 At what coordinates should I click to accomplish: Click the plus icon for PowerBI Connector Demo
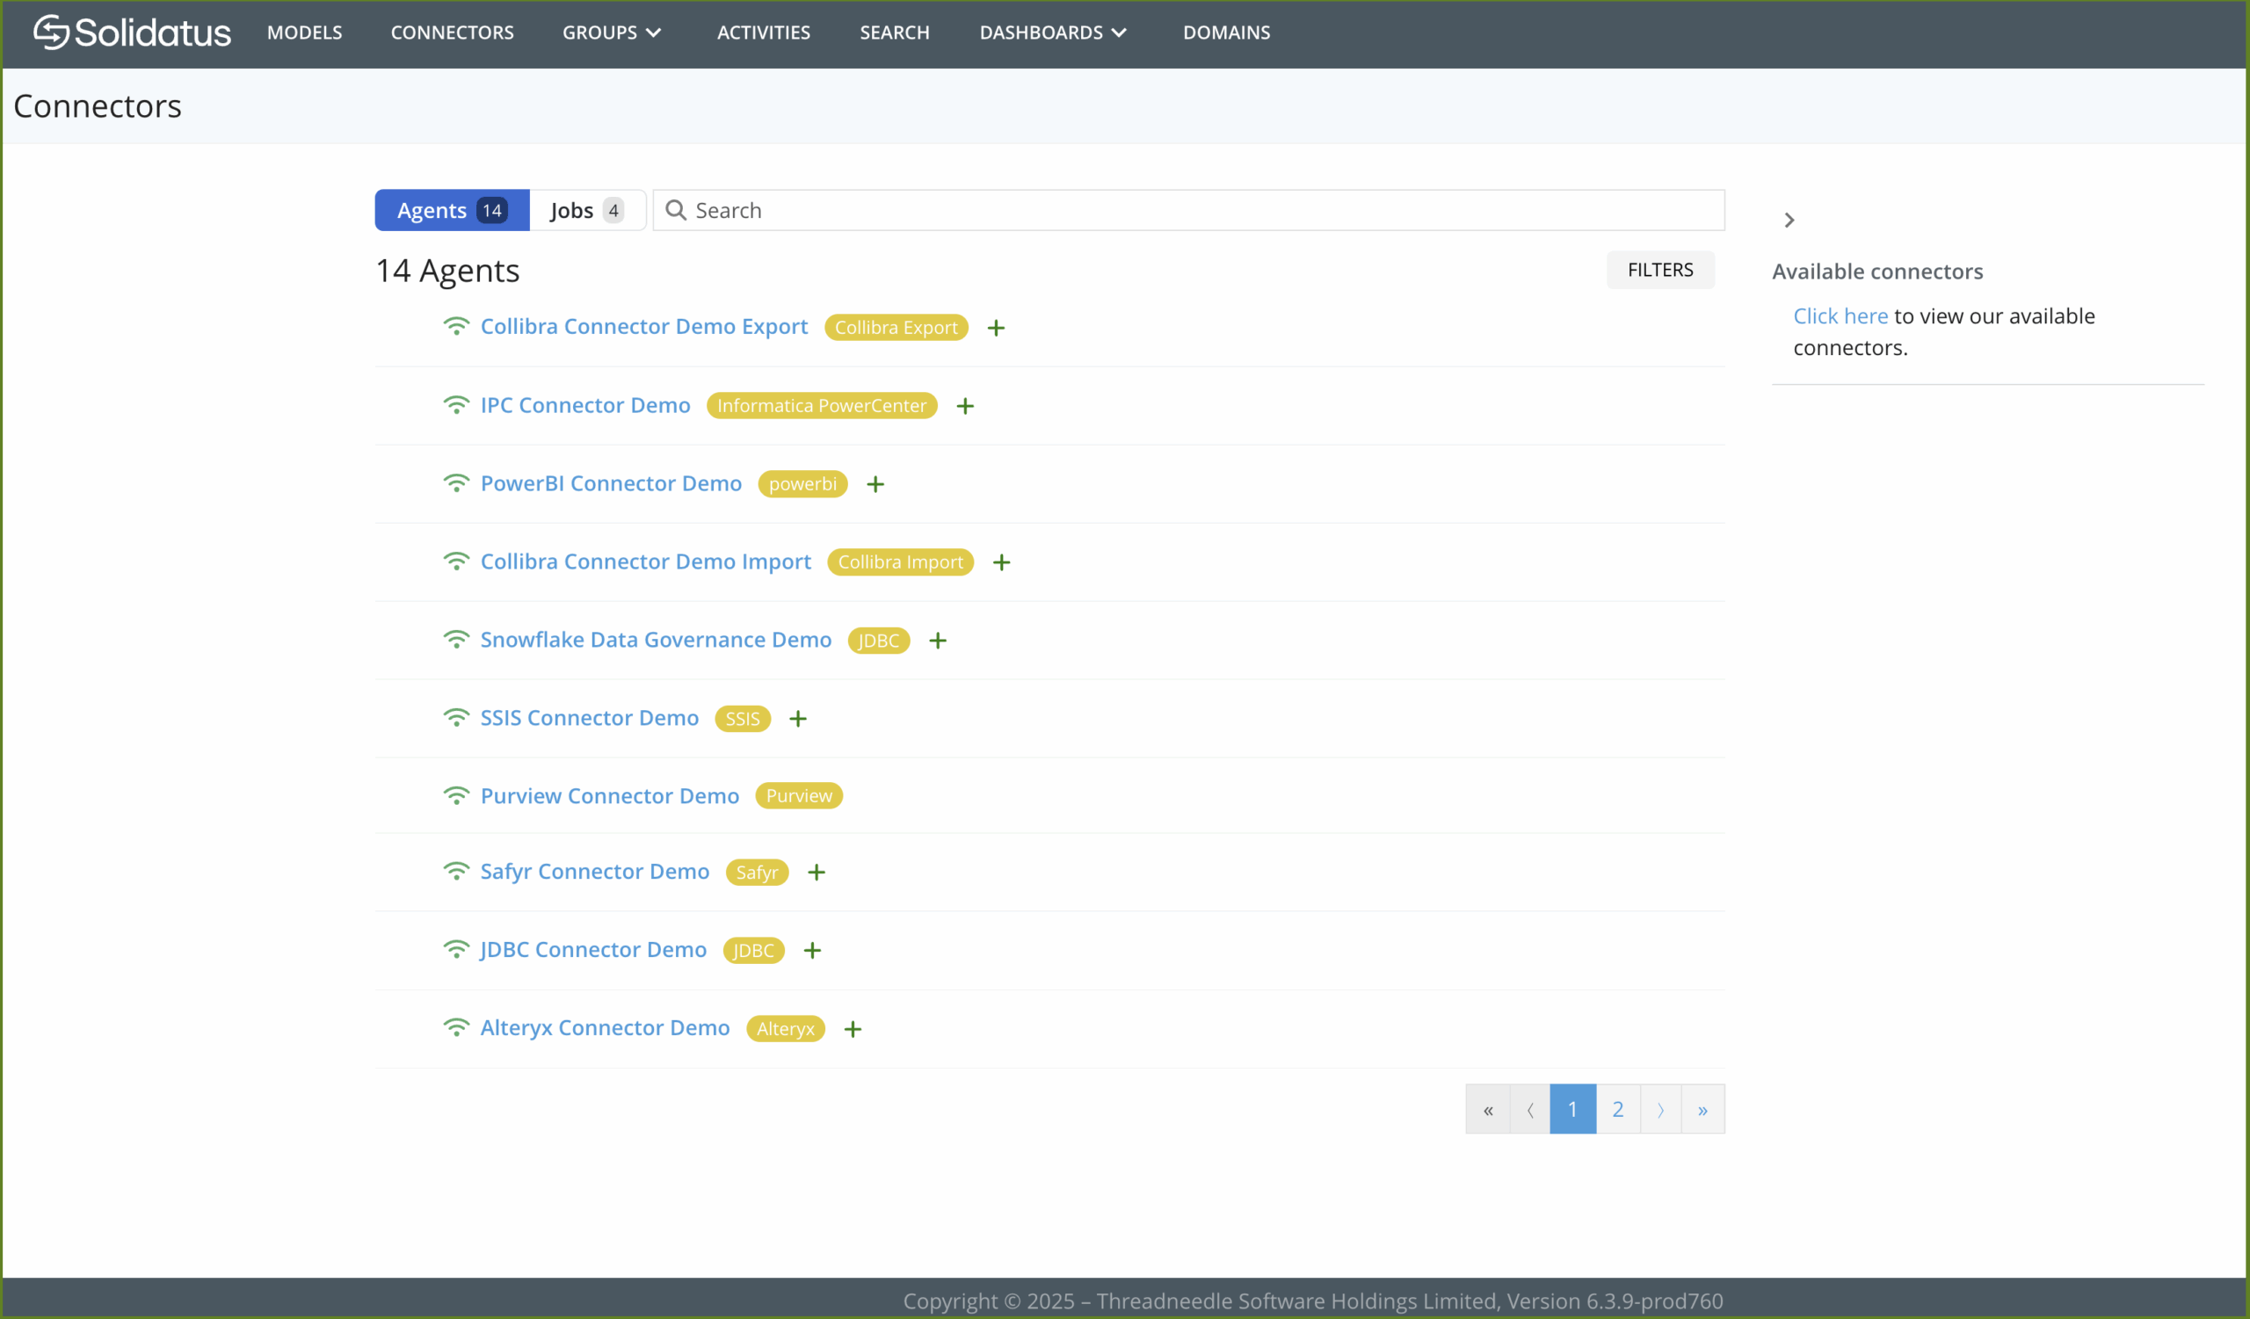[x=875, y=483]
